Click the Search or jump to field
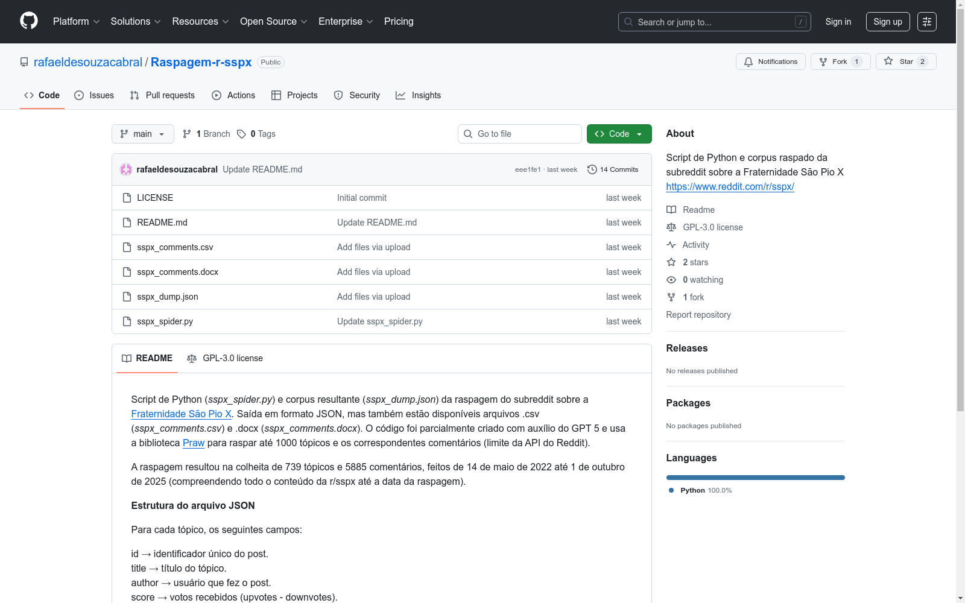The width and height of the screenshot is (965, 603). click(715, 22)
